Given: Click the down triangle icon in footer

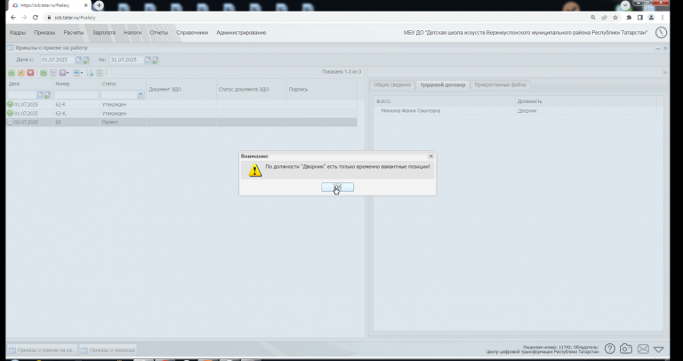Looking at the screenshot, I should click(x=659, y=349).
